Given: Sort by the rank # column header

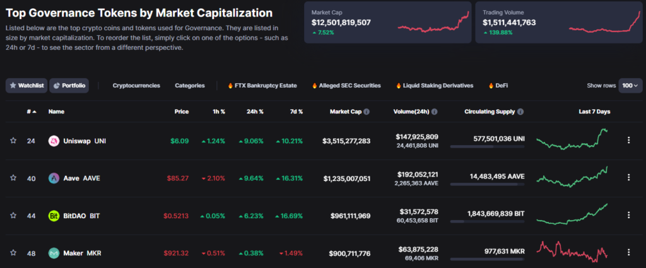Looking at the screenshot, I should click(x=31, y=112).
